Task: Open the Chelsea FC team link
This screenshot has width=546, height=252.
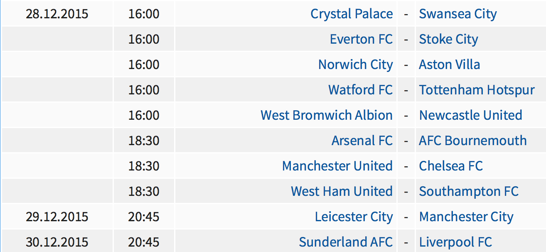Action: click(x=451, y=166)
